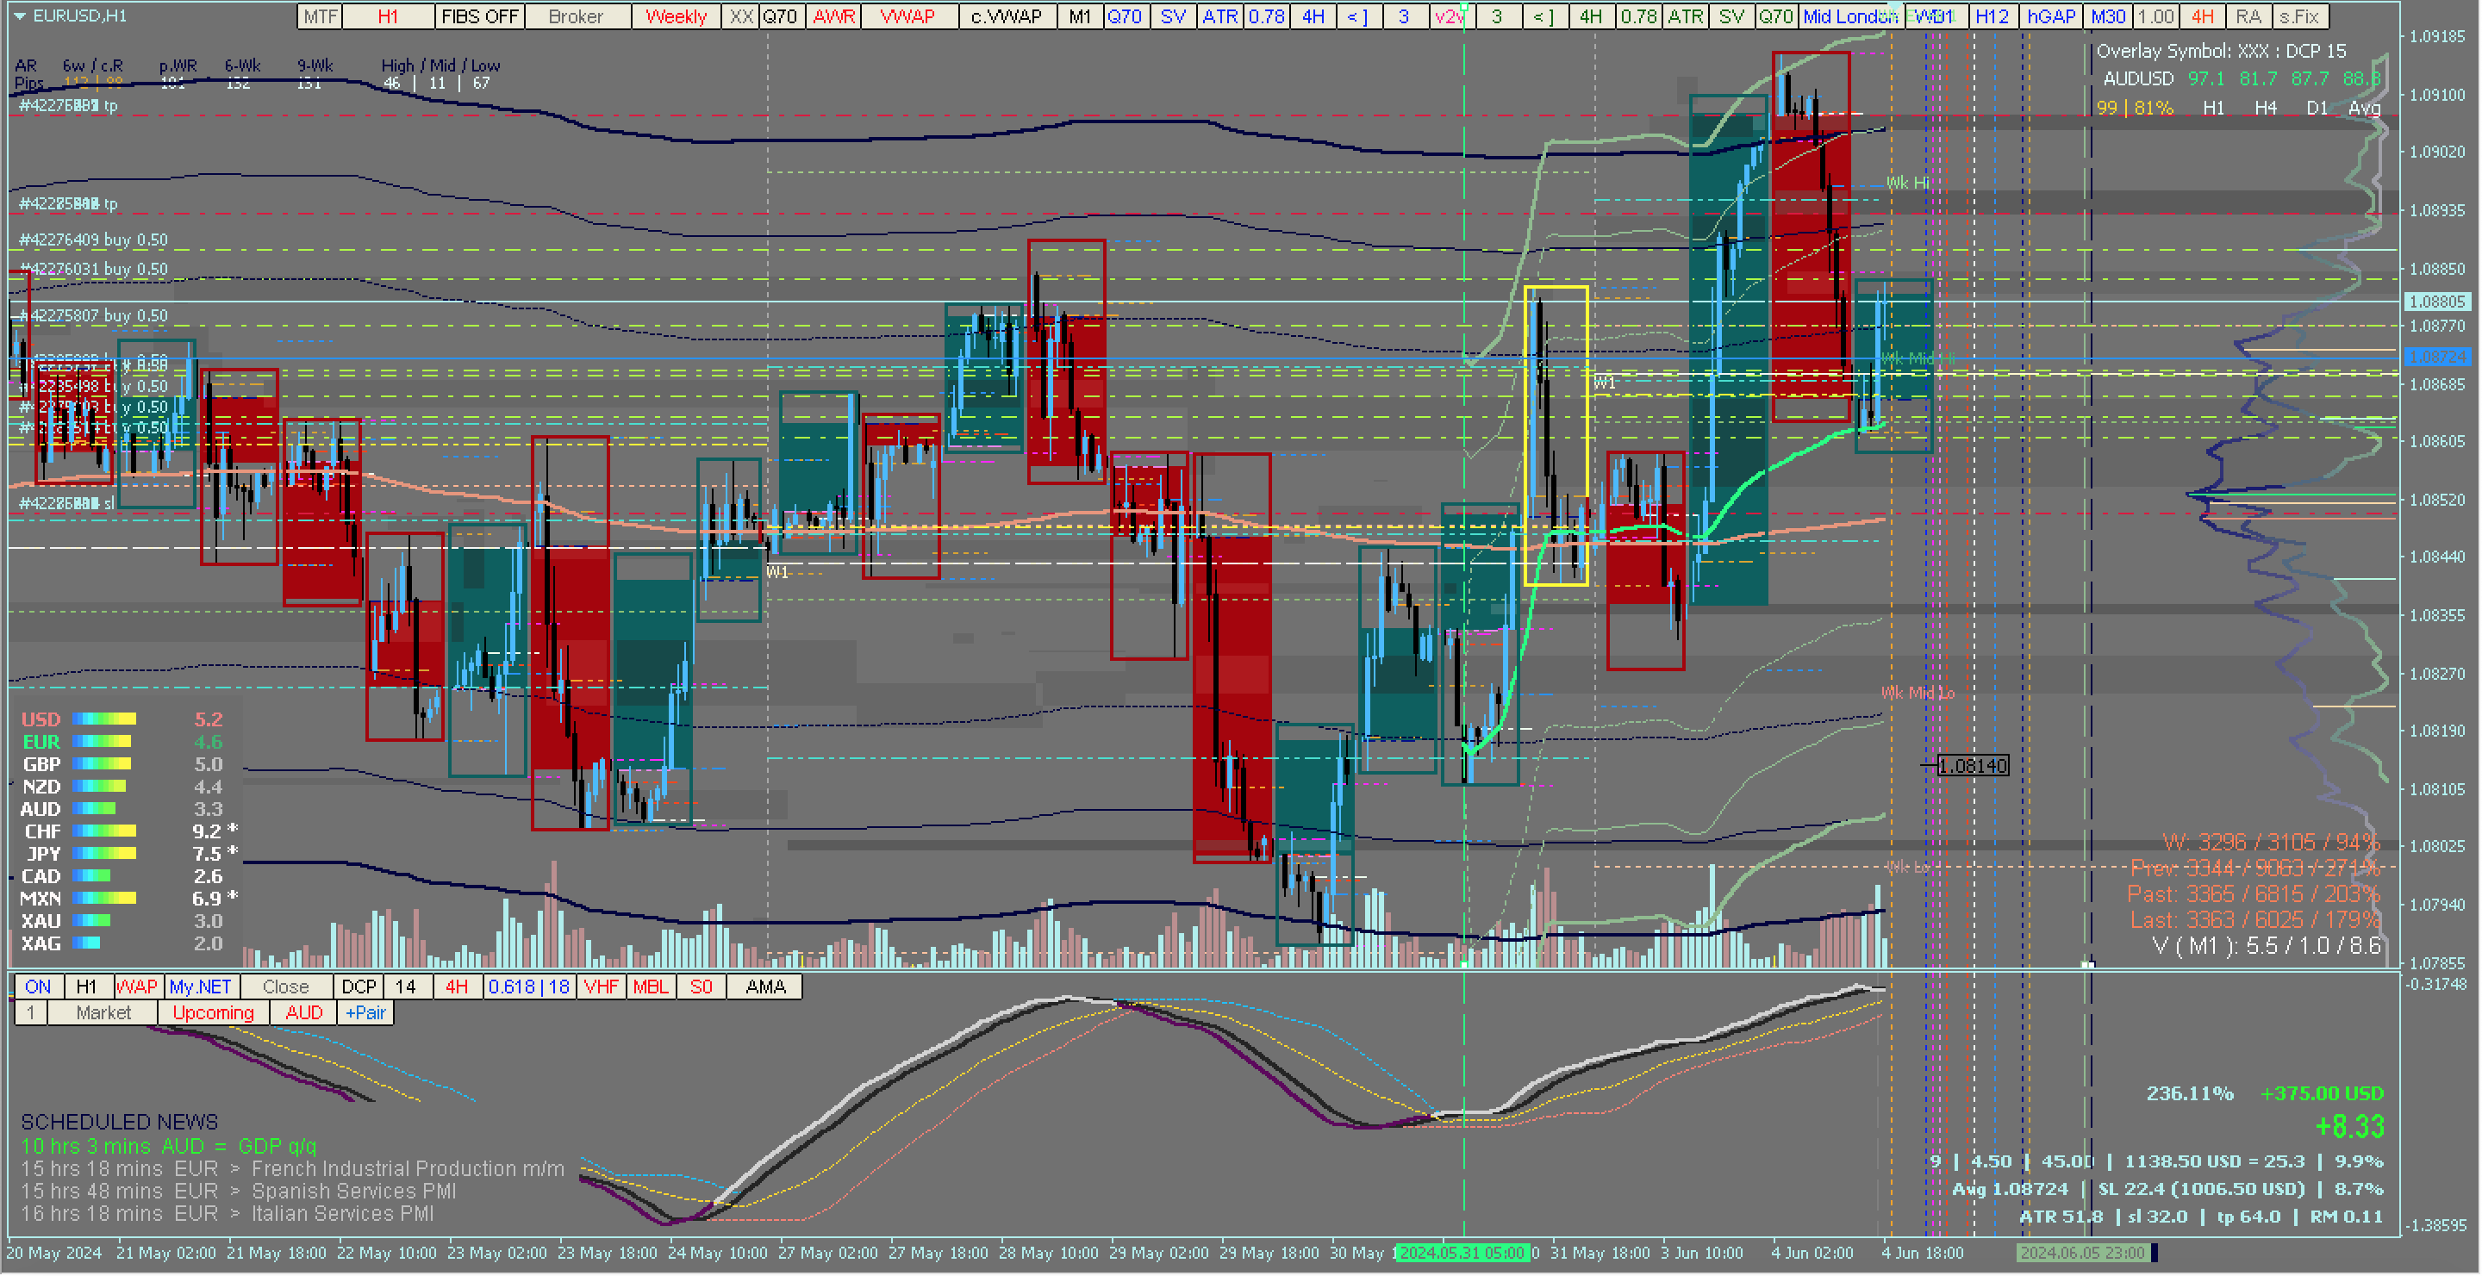Viewport: 2482px width, 1276px height.
Task: Expand the EURUSD,H1 chart menu arrow
Action: (x=19, y=16)
